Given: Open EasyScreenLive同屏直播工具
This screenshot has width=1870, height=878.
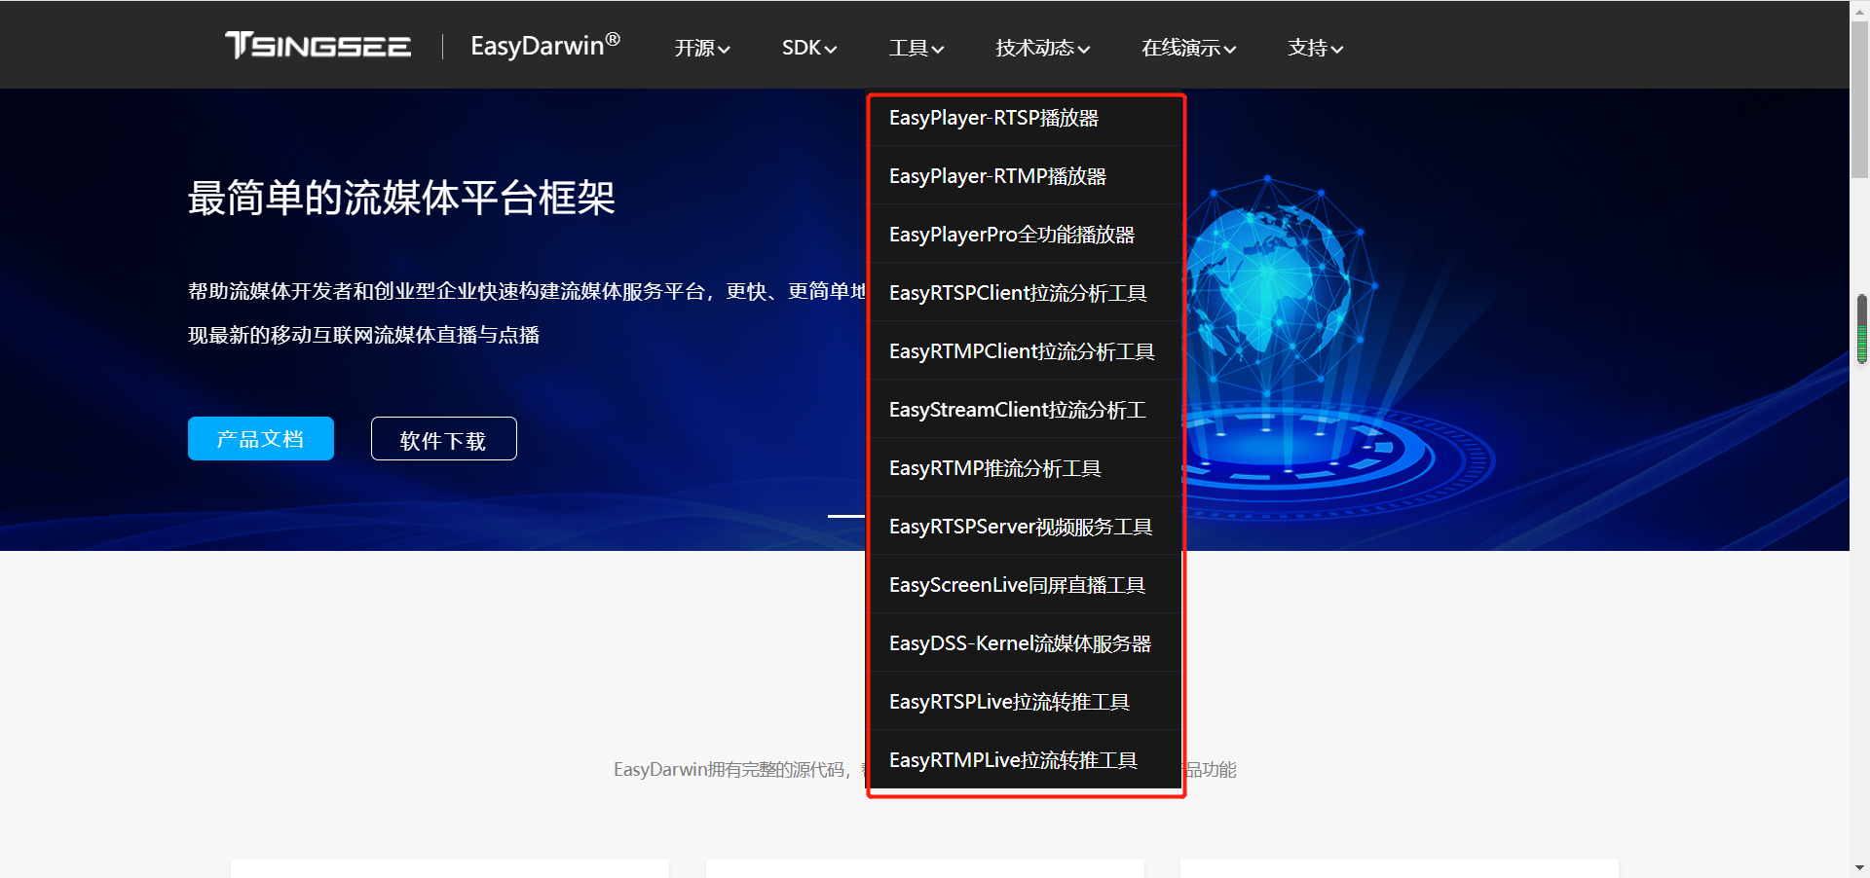Looking at the screenshot, I should tap(1017, 585).
